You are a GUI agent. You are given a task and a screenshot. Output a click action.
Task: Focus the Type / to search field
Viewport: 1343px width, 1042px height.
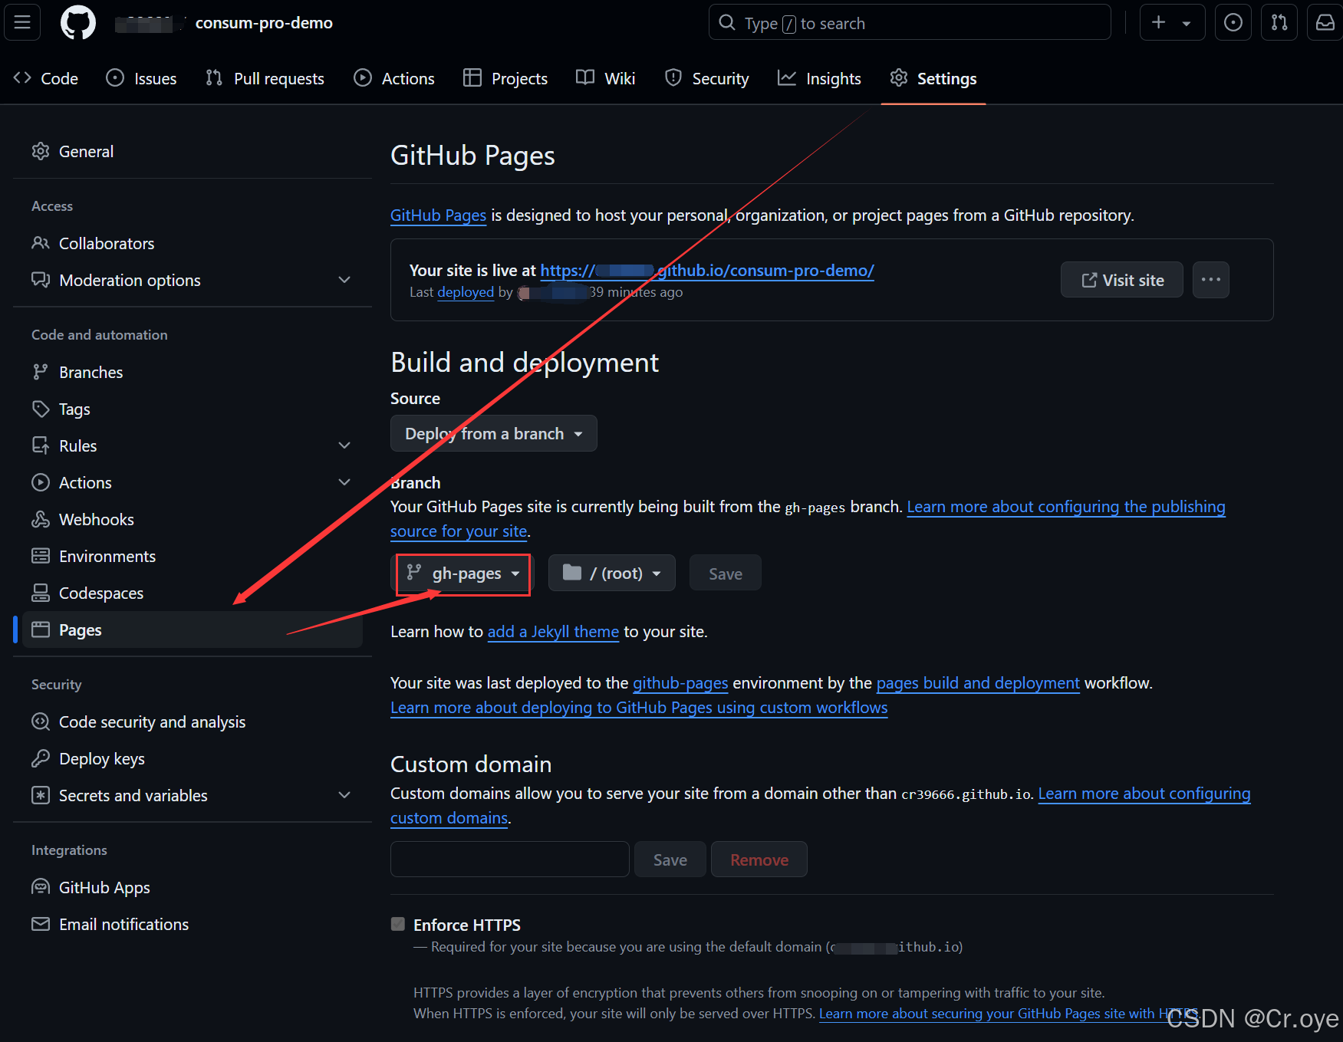click(x=910, y=22)
